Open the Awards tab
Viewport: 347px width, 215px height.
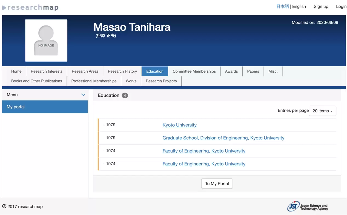click(x=231, y=71)
